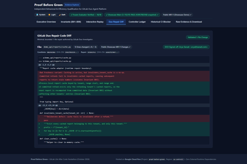
Task: Open Public Showcase MR !1 Changes link
Action: 116,47
